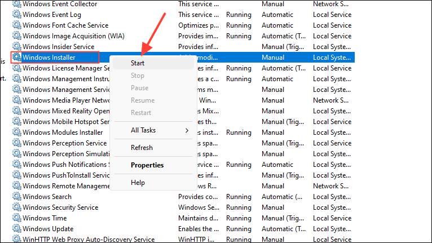Select the Windows Event Collector name
Viewport: 432px width, 243px height.
click(60, 4)
